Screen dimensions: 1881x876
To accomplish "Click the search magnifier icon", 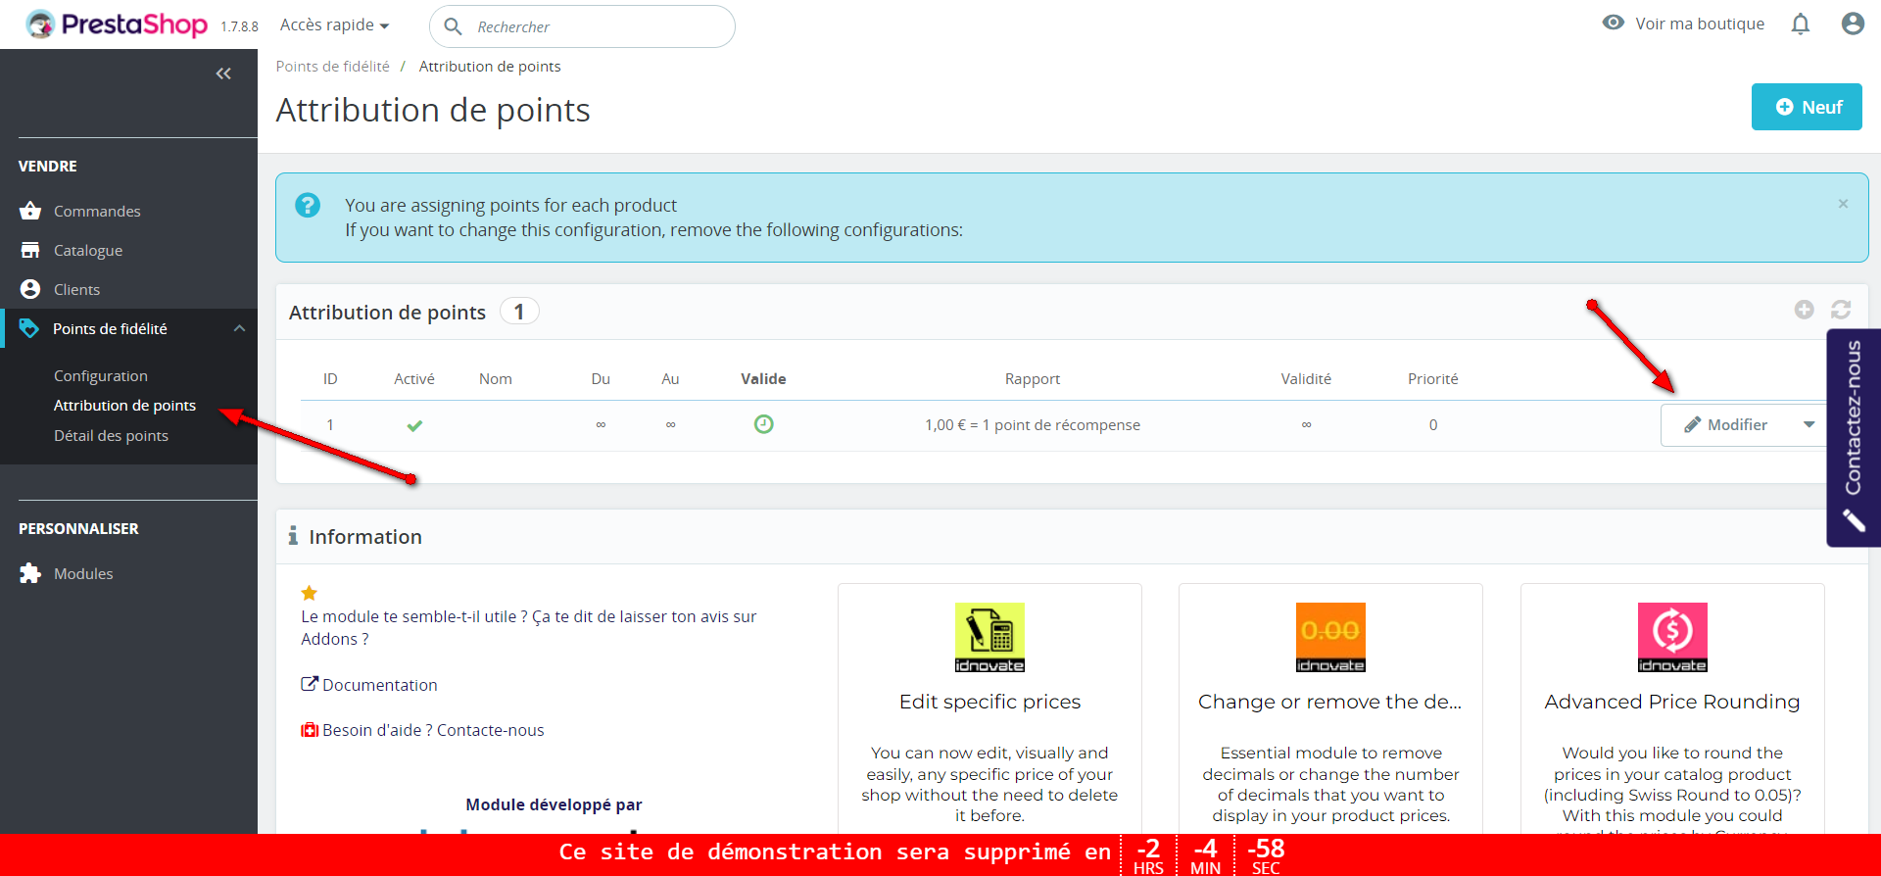I will coord(453,26).
